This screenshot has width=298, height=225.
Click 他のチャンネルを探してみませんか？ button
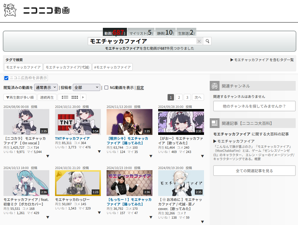point(254,106)
